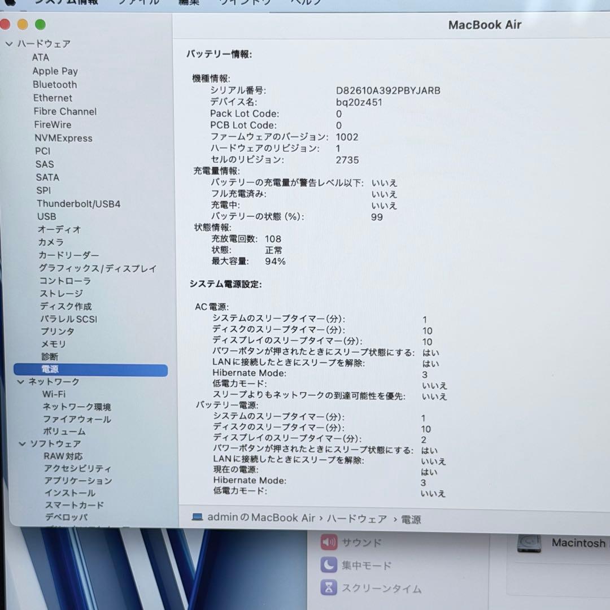Collapse the ハードウェア section
The width and height of the screenshot is (610, 610).
[9, 44]
